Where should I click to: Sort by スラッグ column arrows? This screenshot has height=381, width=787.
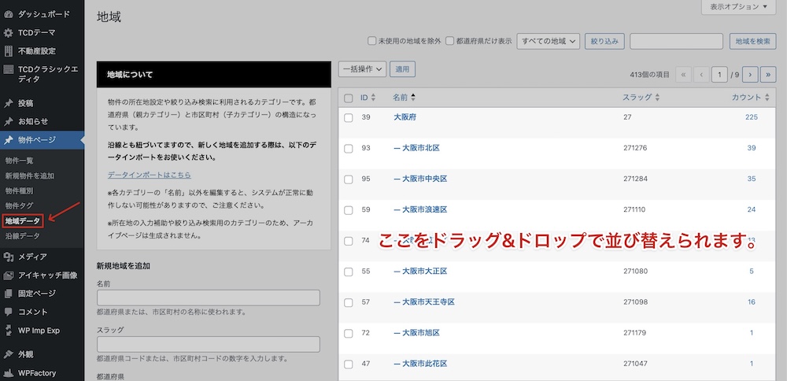[657, 98]
